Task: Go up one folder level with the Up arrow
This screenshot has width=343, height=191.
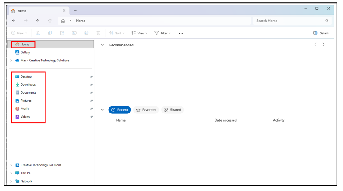Action: 38,21
